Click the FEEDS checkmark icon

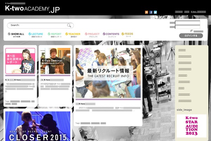pyautogui.click(x=123, y=34)
